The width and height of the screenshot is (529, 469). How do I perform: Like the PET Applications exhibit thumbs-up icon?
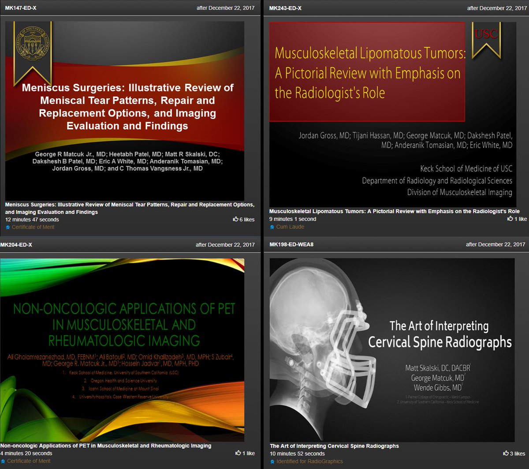(238, 453)
